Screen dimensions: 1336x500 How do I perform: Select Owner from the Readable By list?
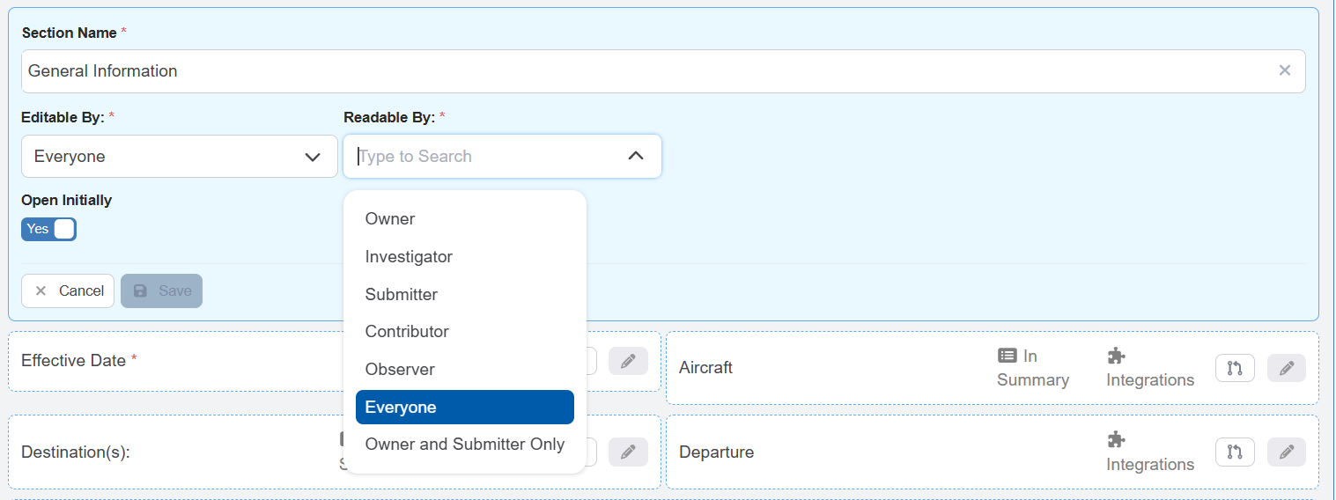click(x=390, y=219)
